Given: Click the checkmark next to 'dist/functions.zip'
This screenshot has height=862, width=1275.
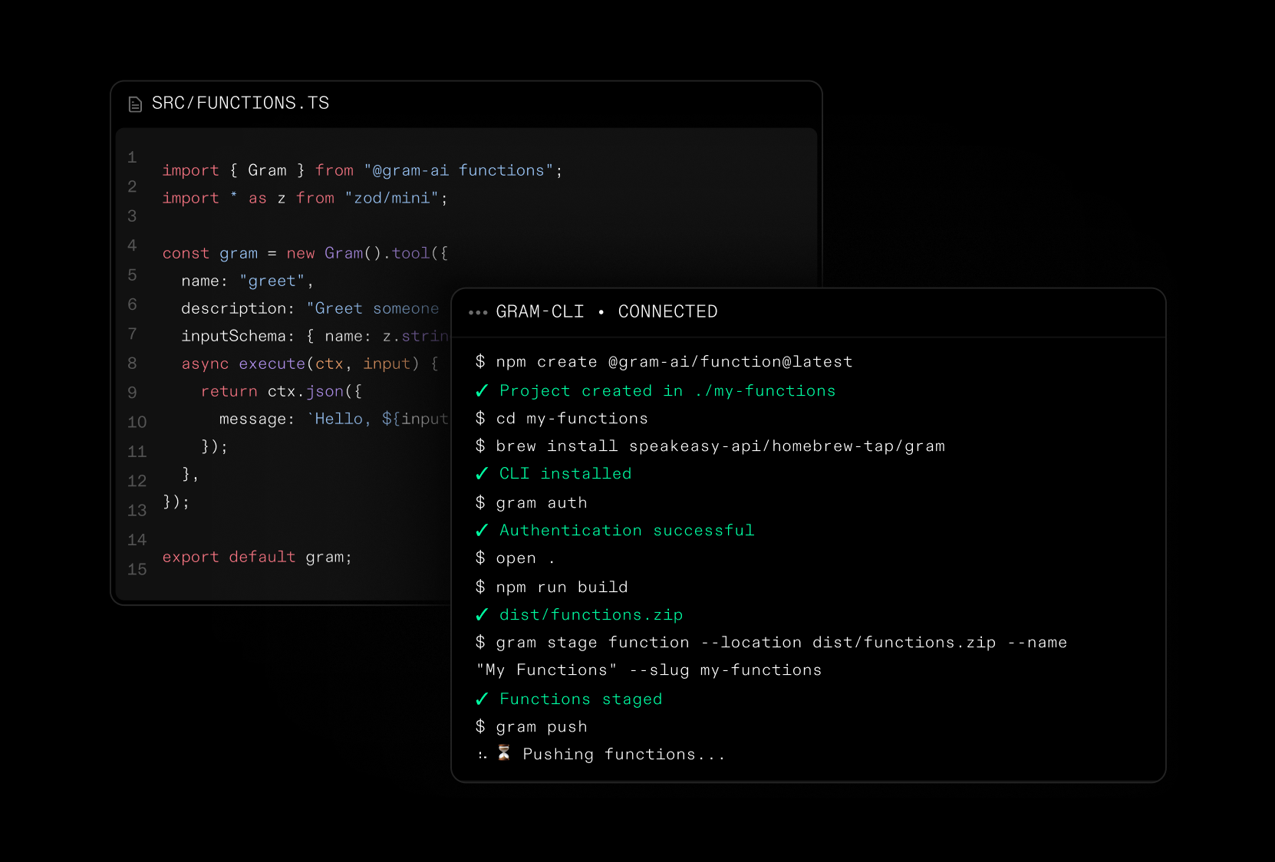Looking at the screenshot, I should click(482, 614).
